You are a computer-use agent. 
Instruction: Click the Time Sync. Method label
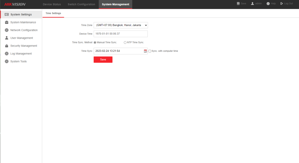[82, 42]
